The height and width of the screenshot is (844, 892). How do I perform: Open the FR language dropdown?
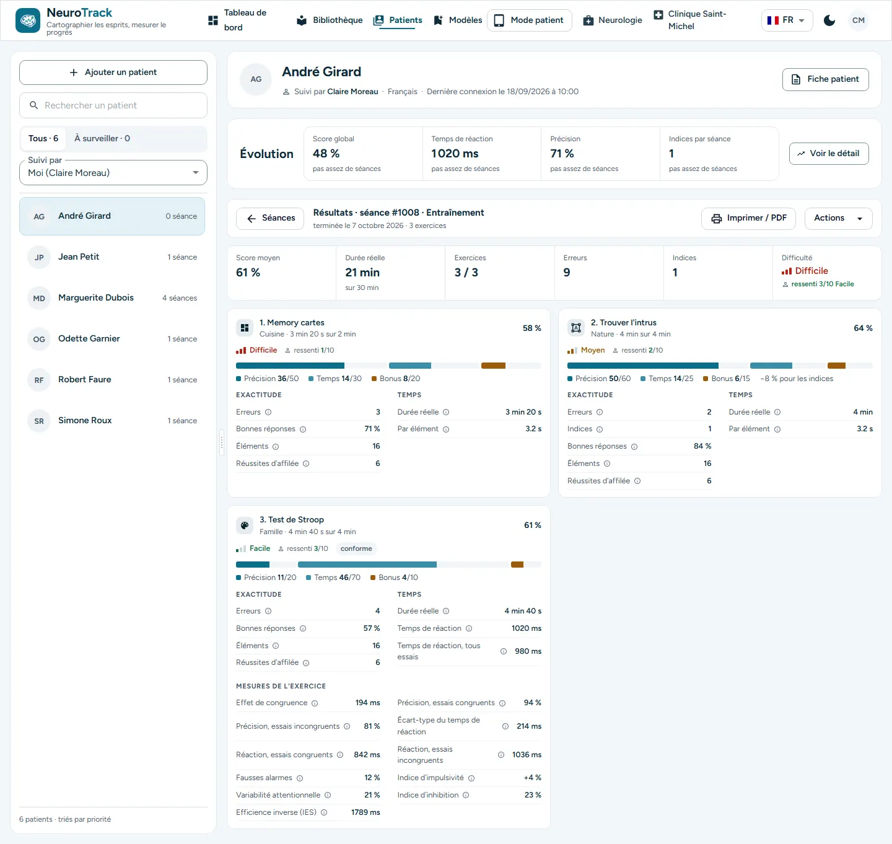pos(787,20)
